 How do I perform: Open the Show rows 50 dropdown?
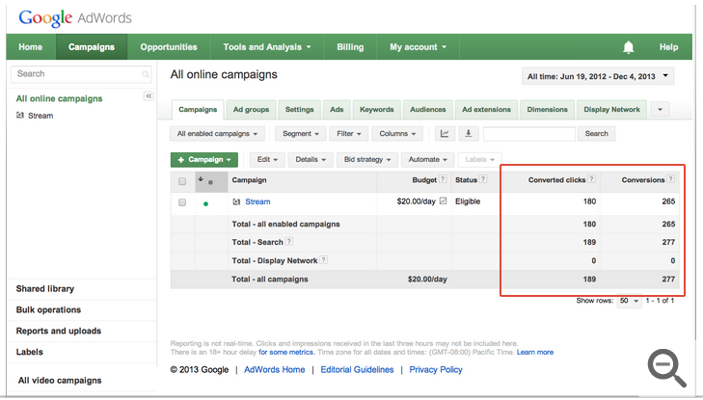[x=630, y=301]
